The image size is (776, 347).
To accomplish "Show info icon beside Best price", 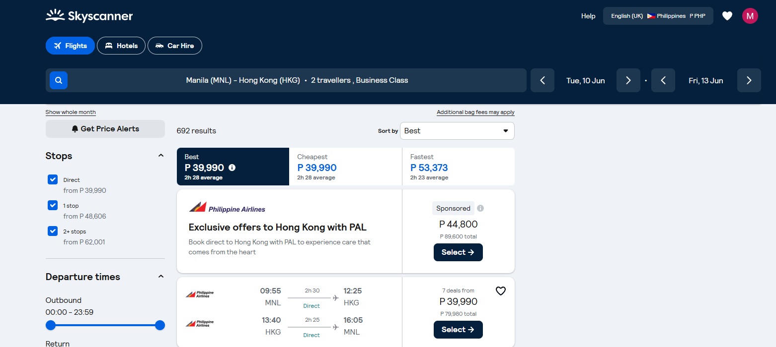I will click(232, 168).
